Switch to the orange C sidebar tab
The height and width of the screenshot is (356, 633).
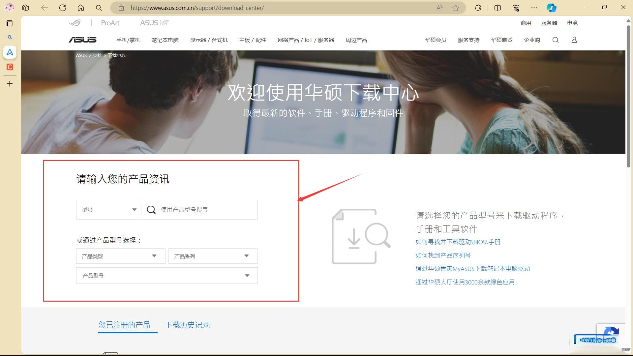10,67
